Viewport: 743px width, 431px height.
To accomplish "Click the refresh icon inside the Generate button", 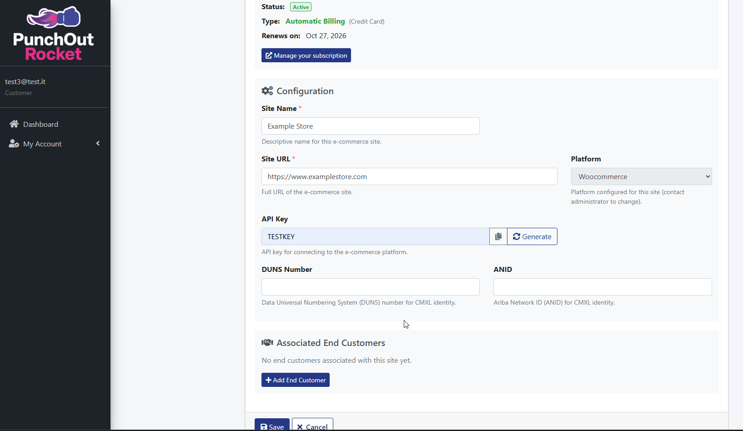I will (516, 236).
